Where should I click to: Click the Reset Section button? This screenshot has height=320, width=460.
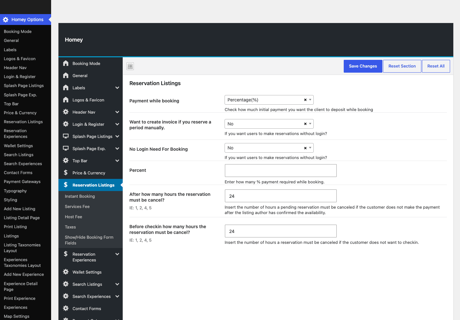pos(402,66)
